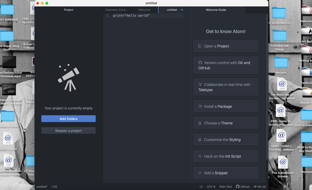Click the radio tower icon beside Teletype
312x190 pixels.
coord(200,84)
